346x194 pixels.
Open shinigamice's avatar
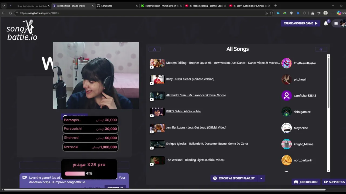[x=287, y=112]
